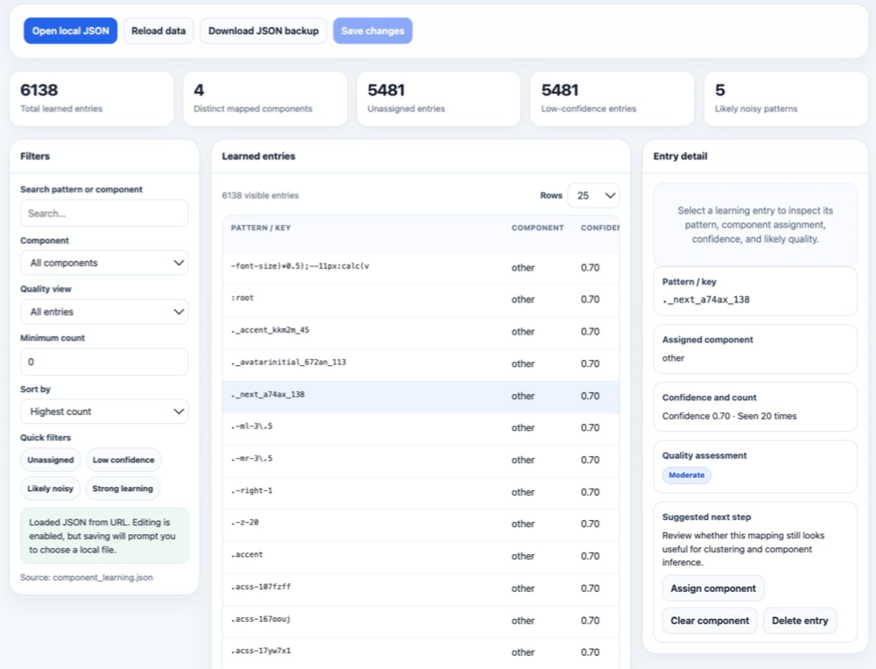Image resolution: width=876 pixels, height=669 pixels.
Task: Download the JSON backup
Action: [x=263, y=31]
